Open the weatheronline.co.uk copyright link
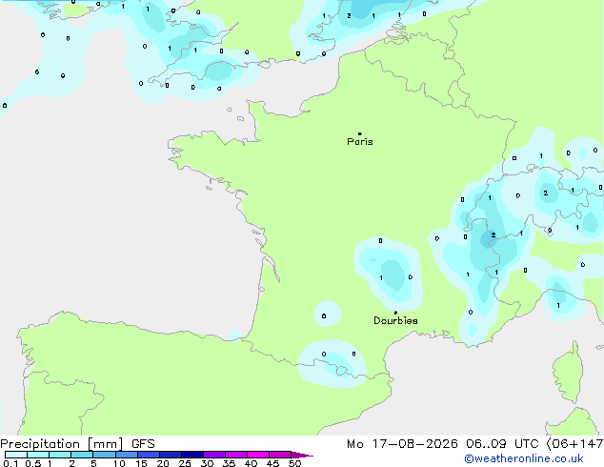This screenshot has width=604, height=467. [524, 458]
